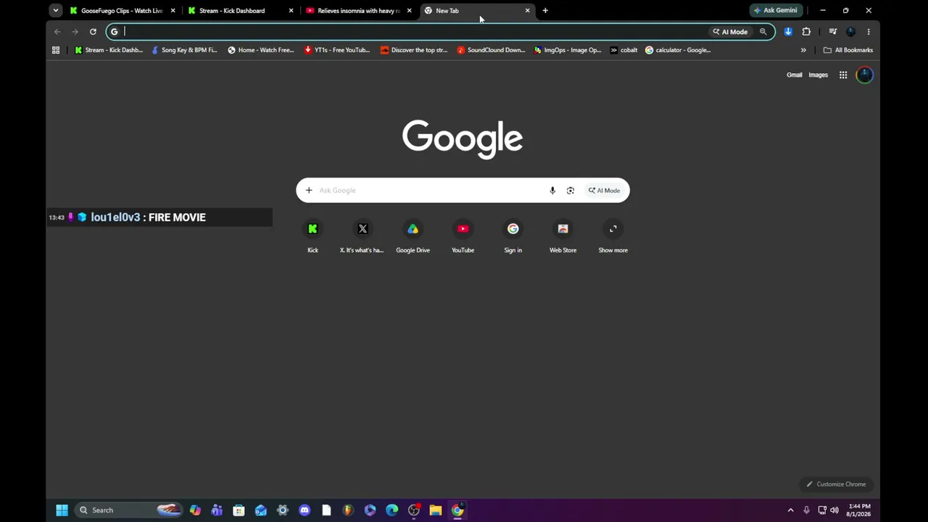This screenshot has height=522, width=928.
Task: Expand the hidden bookmarks overflow chevron
Action: [x=803, y=50]
